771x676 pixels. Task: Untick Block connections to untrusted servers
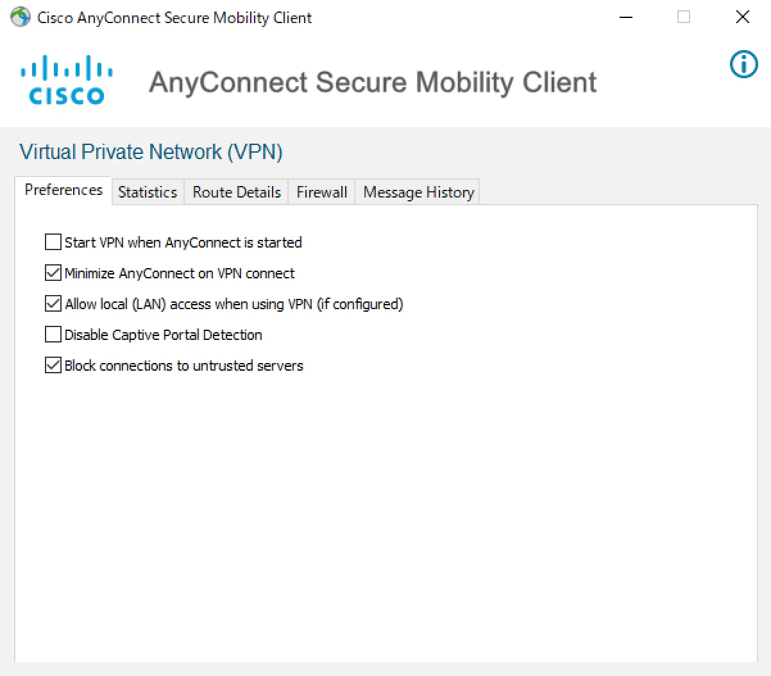(53, 366)
